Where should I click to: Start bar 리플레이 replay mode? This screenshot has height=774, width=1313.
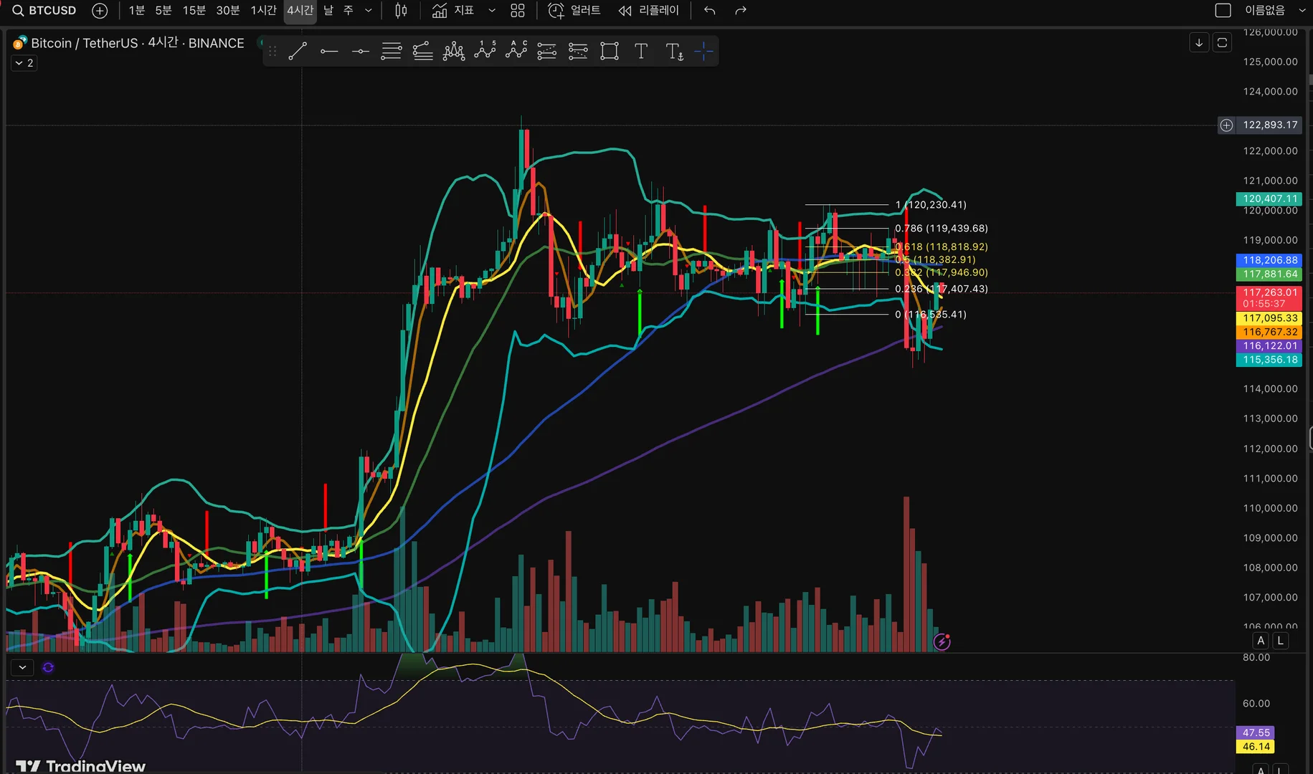click(649, 11)
